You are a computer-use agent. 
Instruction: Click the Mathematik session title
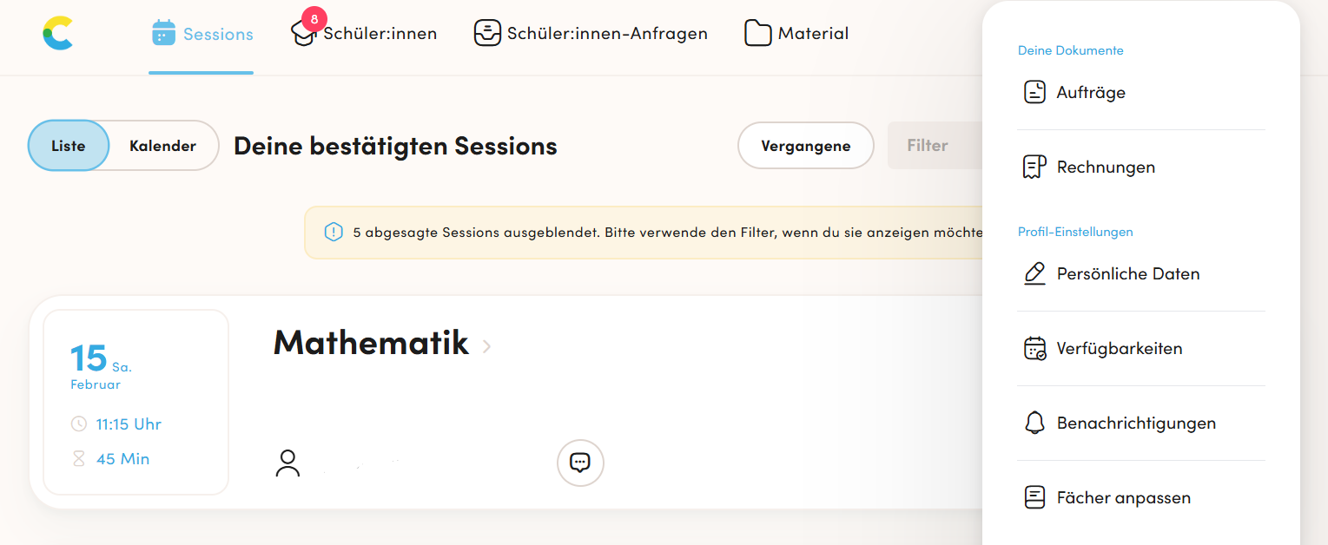point(371,343)
